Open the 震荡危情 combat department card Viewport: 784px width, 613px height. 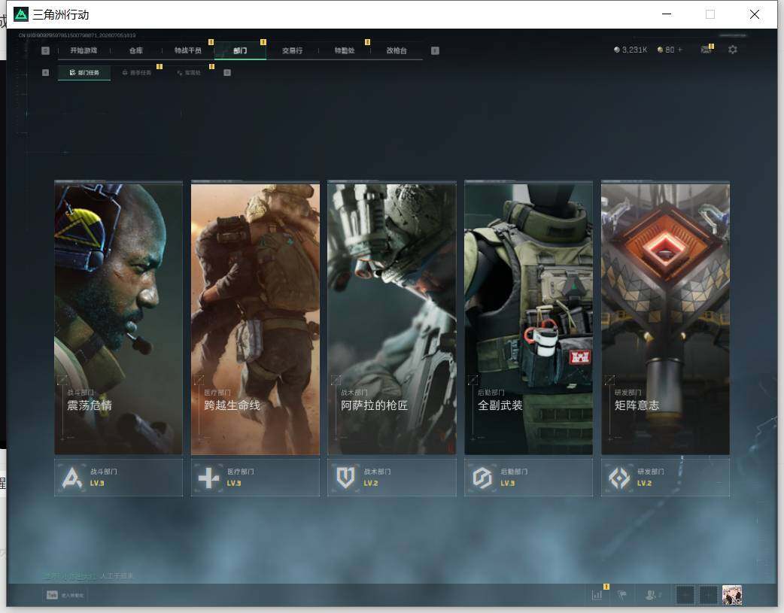118,318
